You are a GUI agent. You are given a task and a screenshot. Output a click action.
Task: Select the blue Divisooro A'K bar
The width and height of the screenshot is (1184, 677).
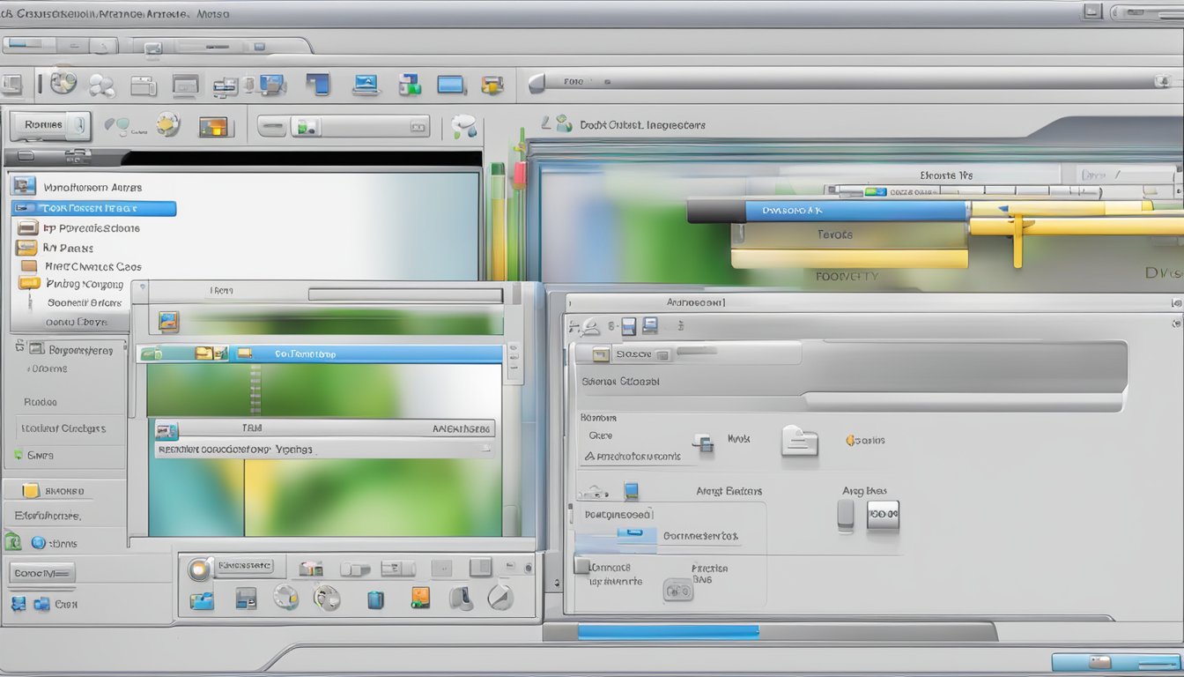856,211
